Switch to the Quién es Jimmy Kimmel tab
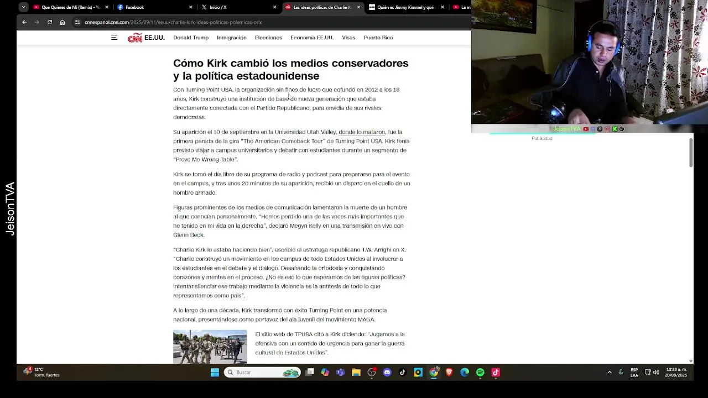Image resolution: width=708 pixels, height=398 pixels. click(406, 7)
